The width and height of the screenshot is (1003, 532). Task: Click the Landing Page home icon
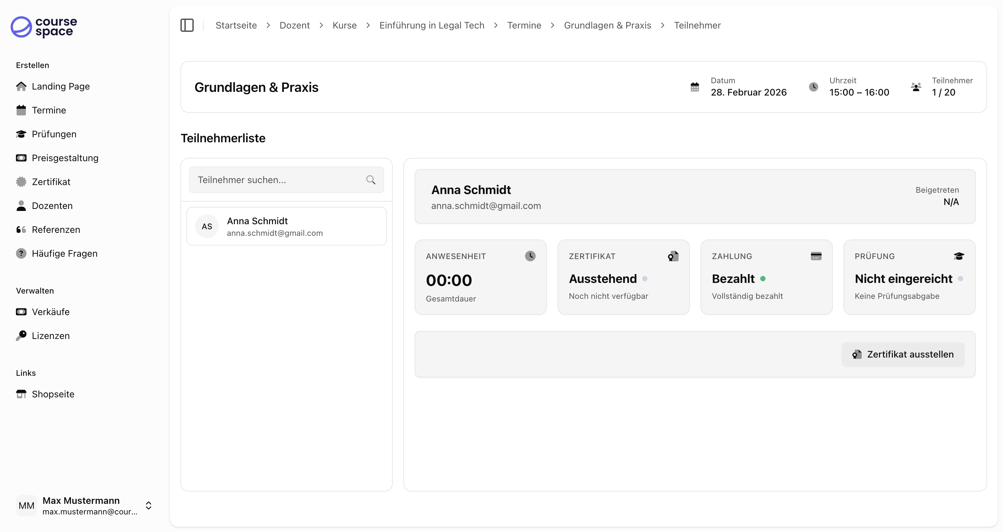tap(21, 86)
